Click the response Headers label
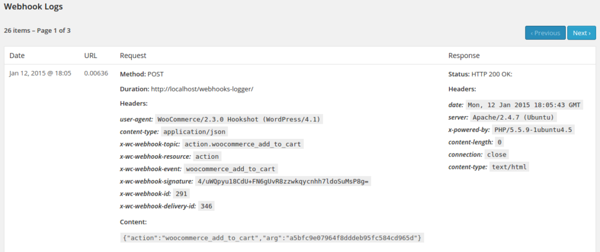 click(x=462, y=89)
